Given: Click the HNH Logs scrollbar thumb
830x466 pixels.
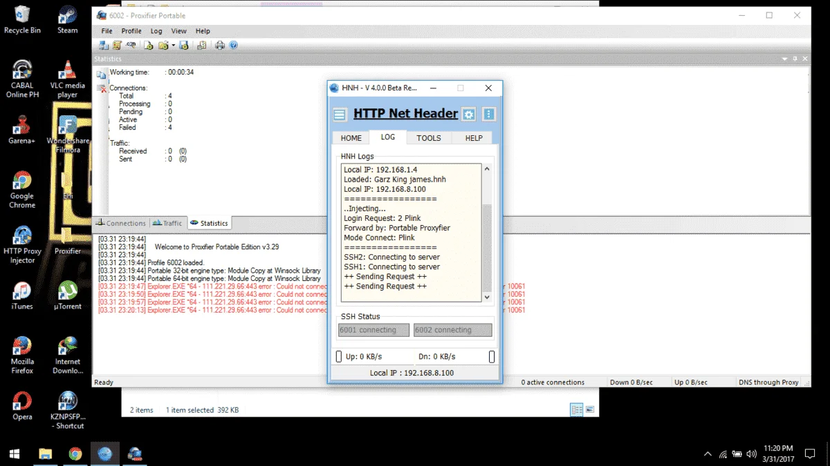Looking at the screenshot, I should pos(487,247).
